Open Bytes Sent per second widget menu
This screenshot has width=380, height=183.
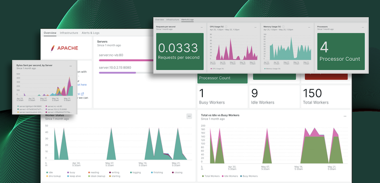[70, 66]
